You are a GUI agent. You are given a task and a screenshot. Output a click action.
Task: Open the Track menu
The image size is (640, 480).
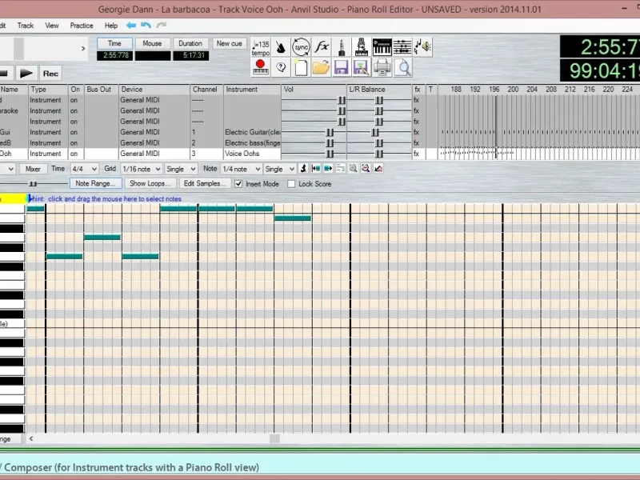tap(26, 26)
